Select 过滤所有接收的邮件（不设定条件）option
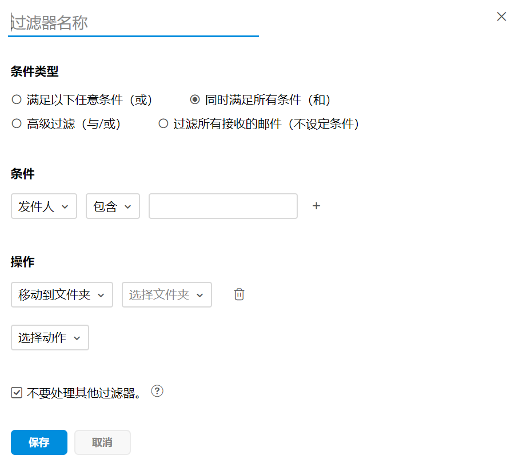Image resolution: width=515 pixels, height=463 pixels. pos(163,123)
